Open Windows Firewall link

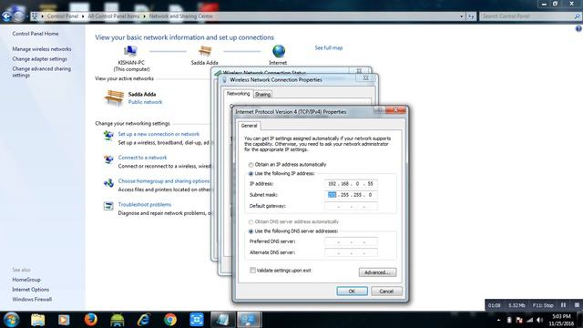[x=32, y=300]
